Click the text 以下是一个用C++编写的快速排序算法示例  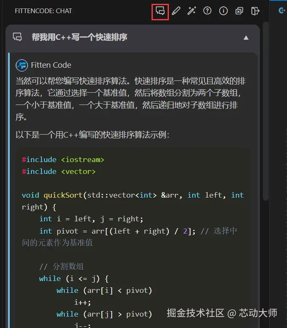click(x=92, y=135)
